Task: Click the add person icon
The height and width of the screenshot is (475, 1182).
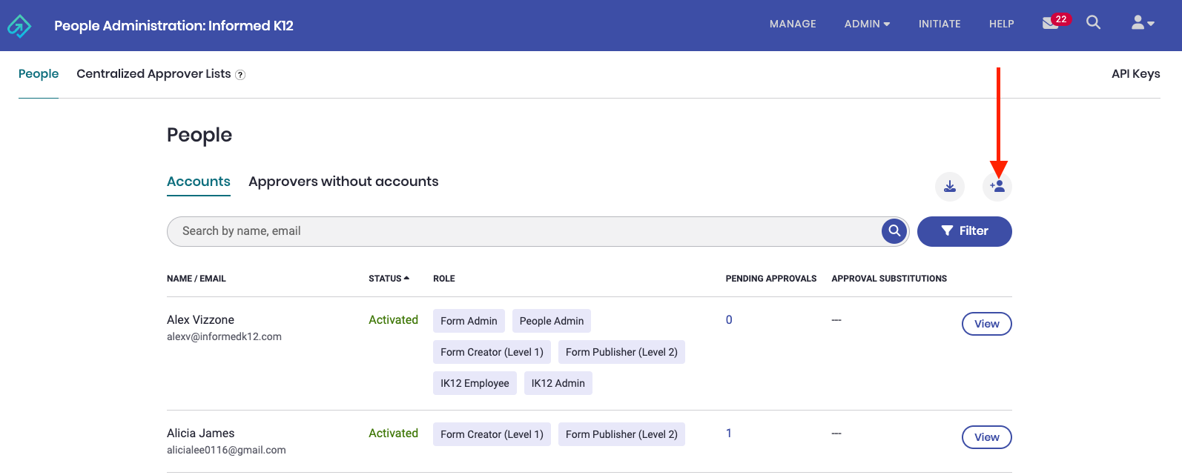Action: click(x=997, y=187)
